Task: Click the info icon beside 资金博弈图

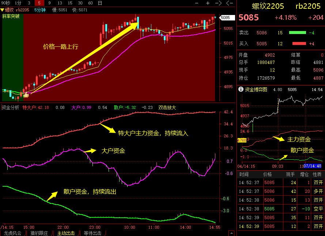Action: [x=241, y=89]
